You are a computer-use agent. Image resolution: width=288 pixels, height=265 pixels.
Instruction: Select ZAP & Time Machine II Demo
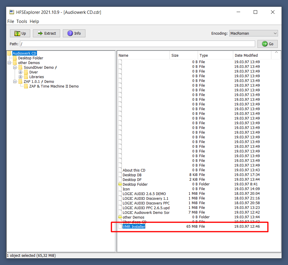click(x=54, y=86)
